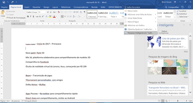The width and height of the screenshot is (193, 103).
Task: Switch to the Layout tab
Action: [x=55, y=7]
